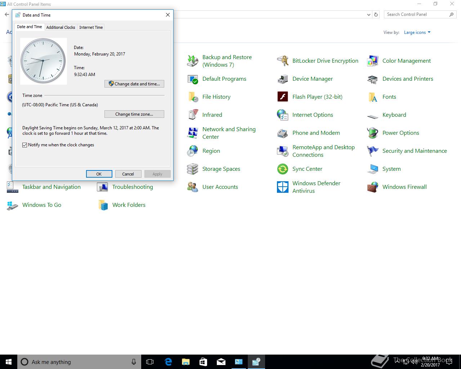Toggle Notify me when the clock changes

[24, 145]
